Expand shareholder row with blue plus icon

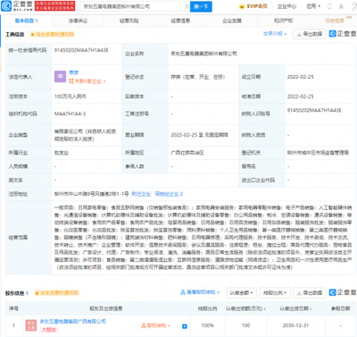click(185, 326)
